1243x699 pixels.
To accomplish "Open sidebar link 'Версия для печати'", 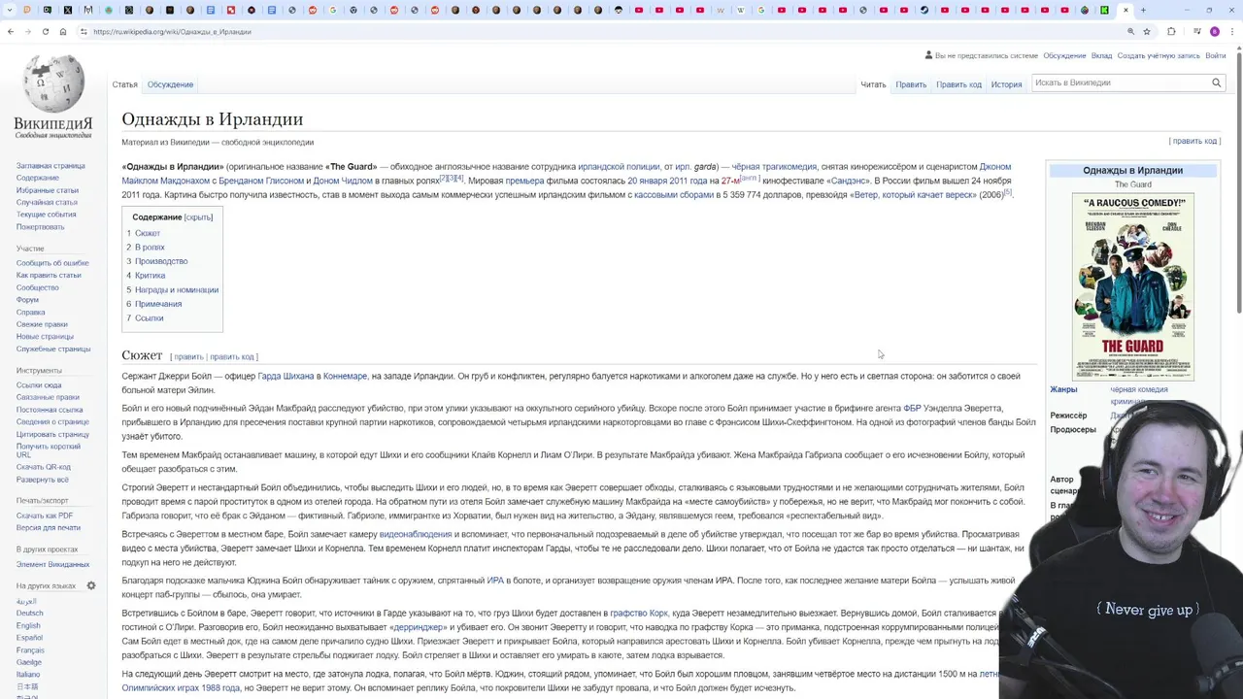I will pos(49,527).
